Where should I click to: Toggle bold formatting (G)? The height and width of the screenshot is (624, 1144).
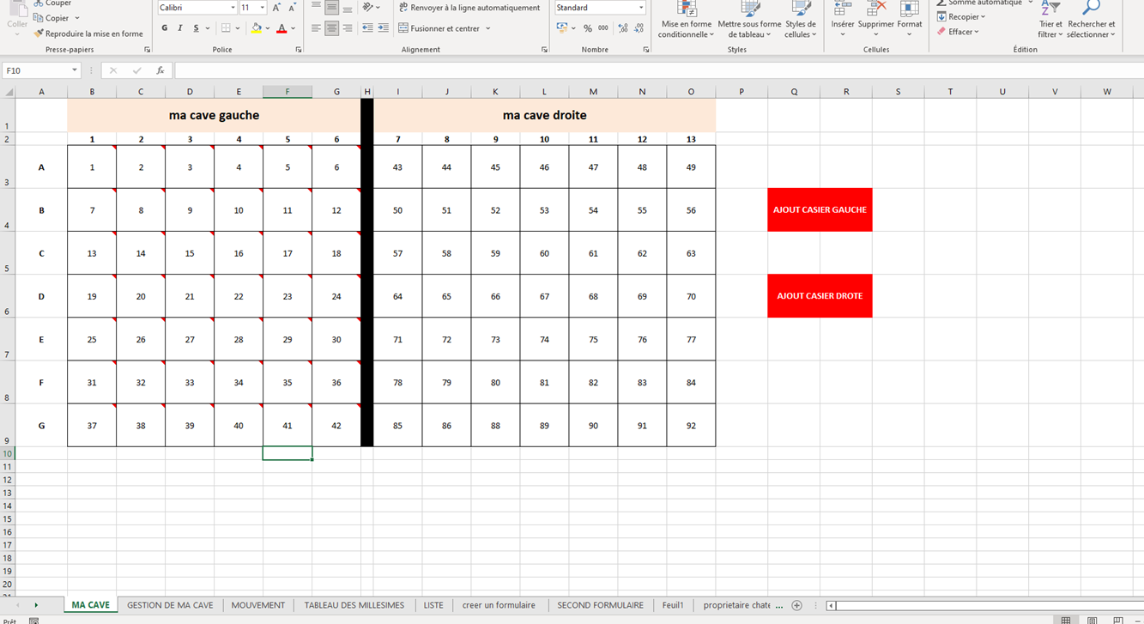[x=164, y=28]
